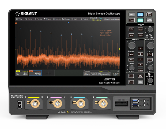Push the Trigger Setup button
166x129 pixels.
click(x=131, y=29)
